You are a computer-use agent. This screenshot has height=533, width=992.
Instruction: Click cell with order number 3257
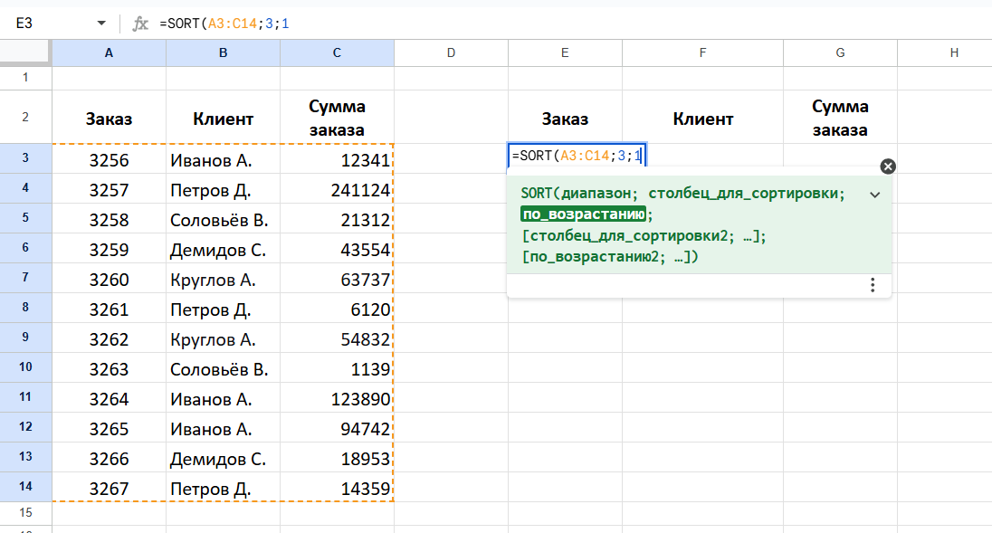coord(109,190)
